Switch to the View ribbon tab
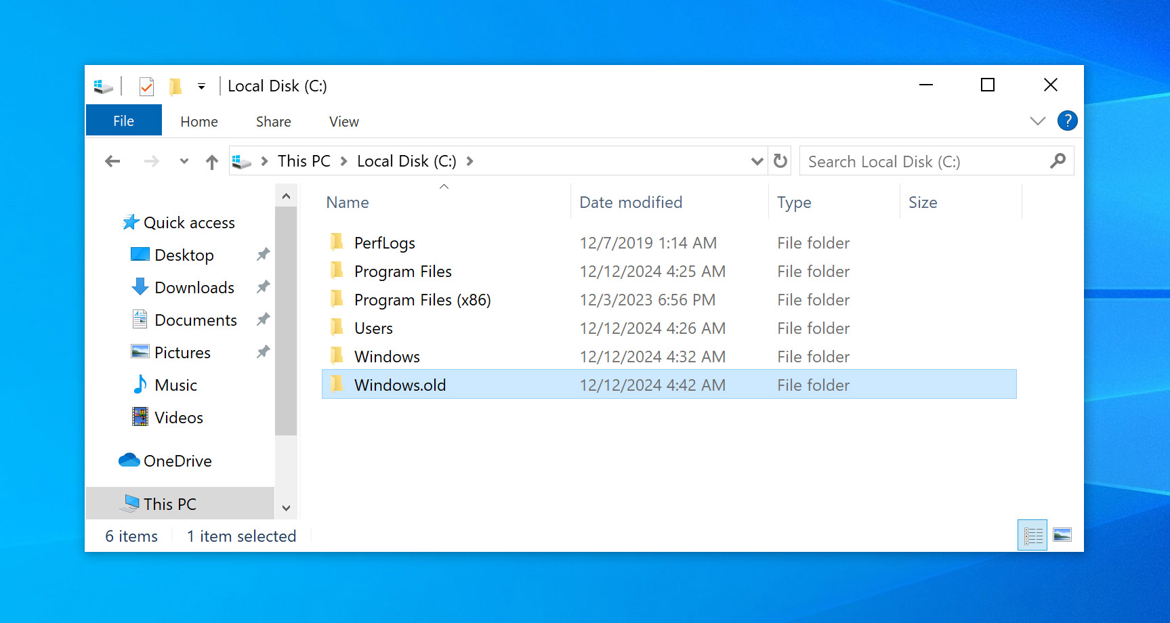The image size is (1170, 623). 344,122
